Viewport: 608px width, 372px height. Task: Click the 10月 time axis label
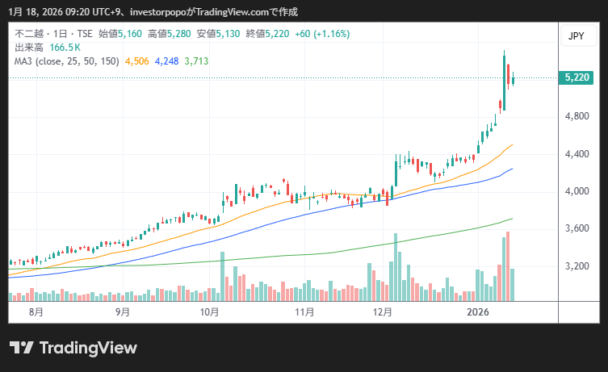click(x=209, y=311)
